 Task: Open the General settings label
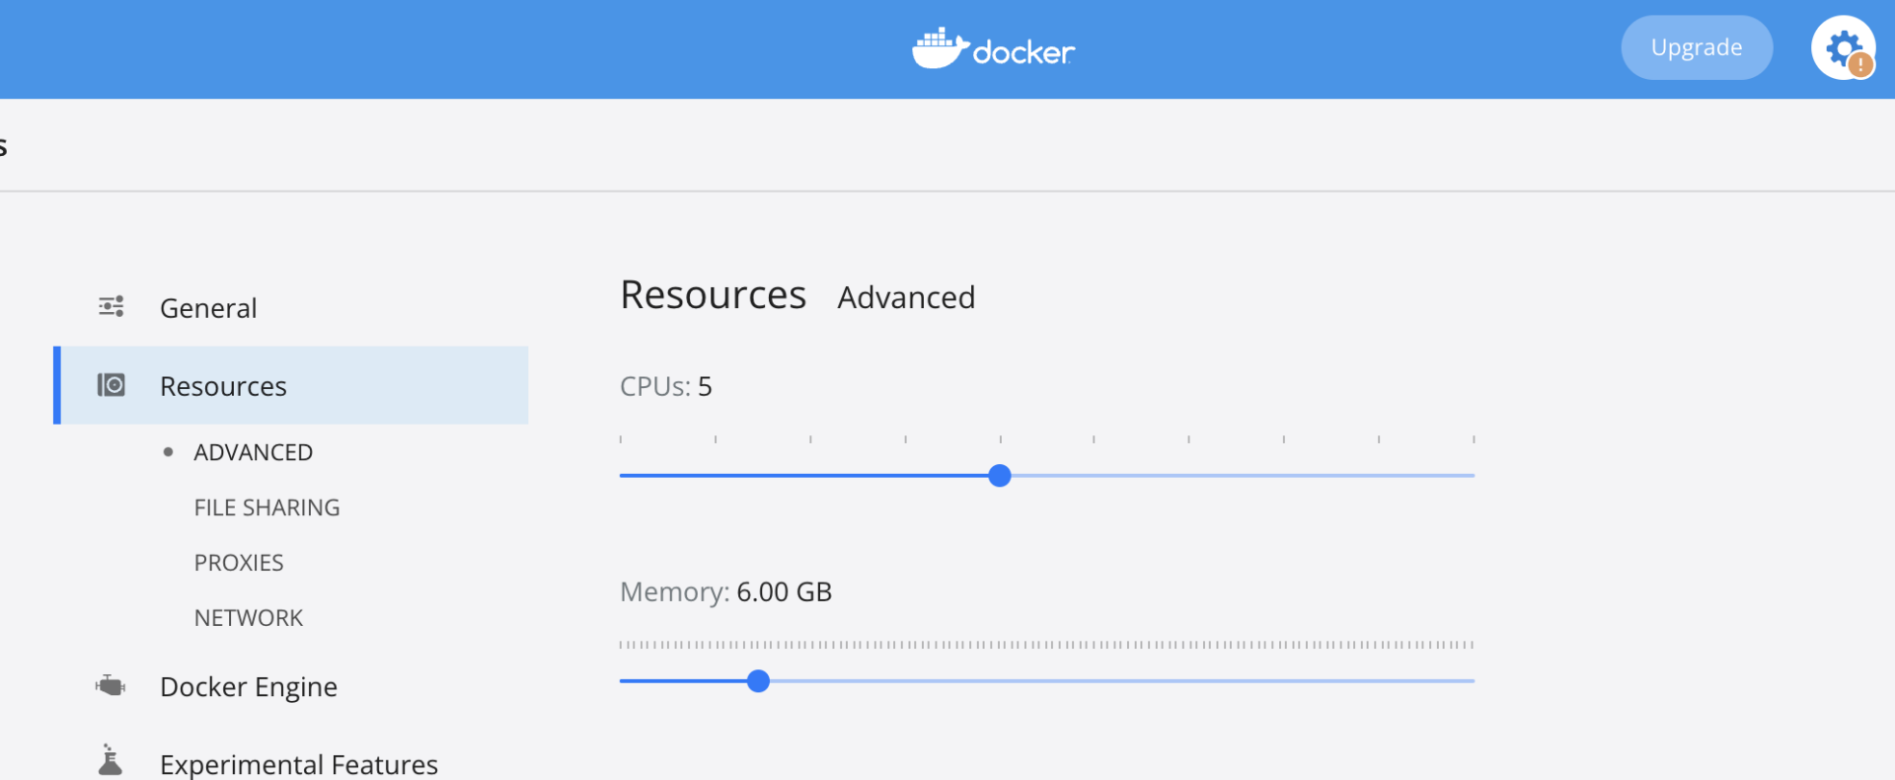click(208, 308)
